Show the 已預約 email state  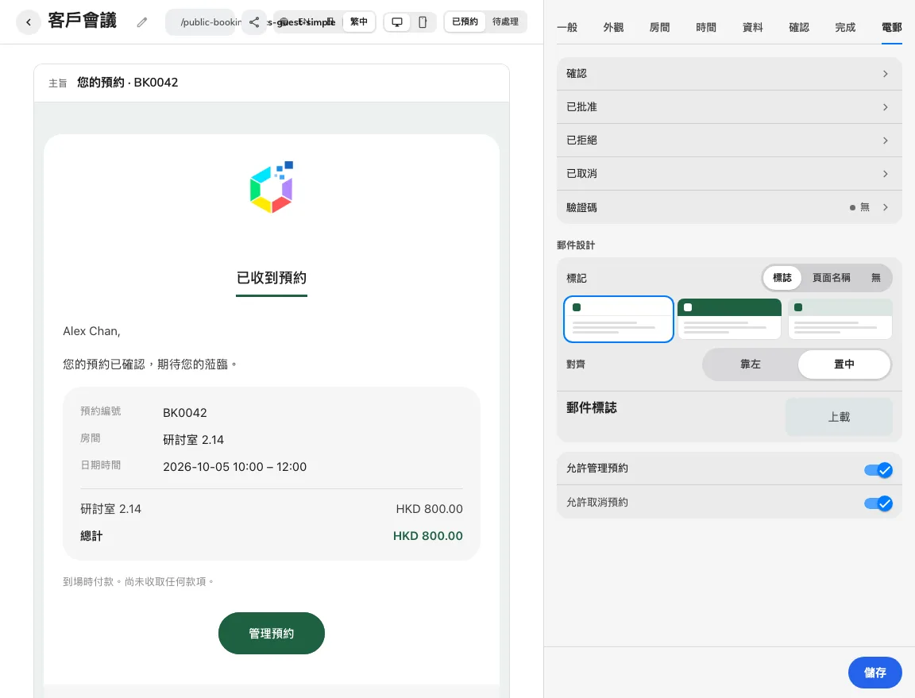pos(465,21)
